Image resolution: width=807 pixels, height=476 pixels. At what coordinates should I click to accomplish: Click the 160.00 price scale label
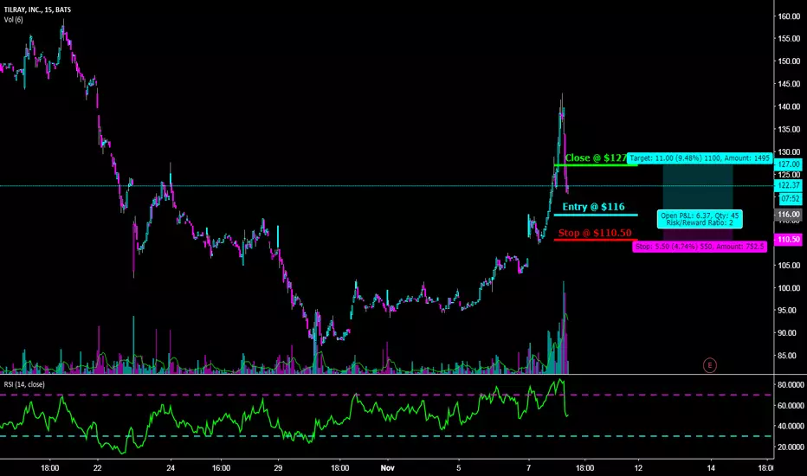point(789,16)
